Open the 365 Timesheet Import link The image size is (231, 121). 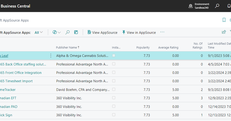(x=16, y=81)
